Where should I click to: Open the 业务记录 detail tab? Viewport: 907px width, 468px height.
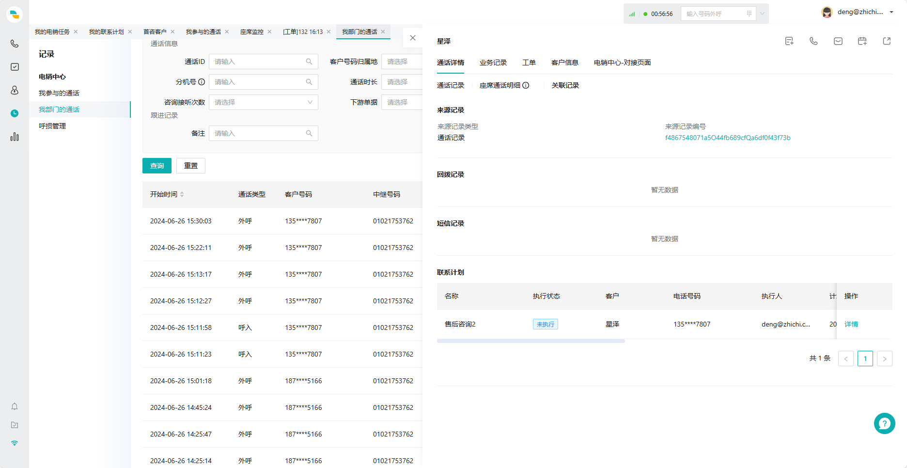coord(493,62)
